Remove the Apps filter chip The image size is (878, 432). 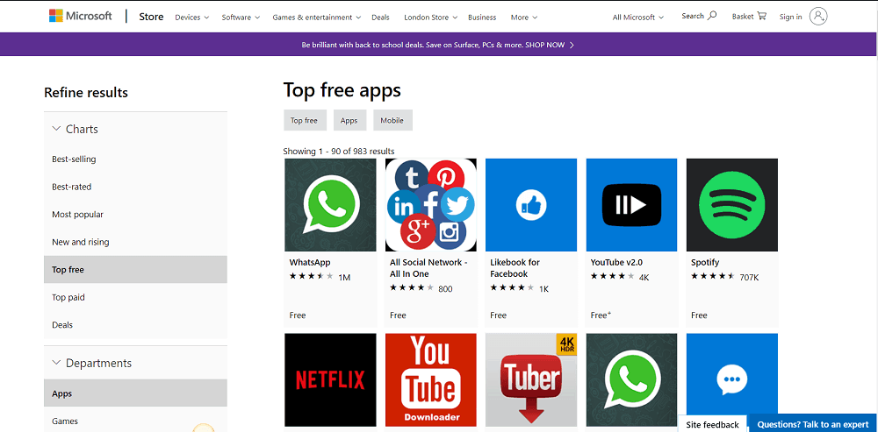pos(349,120)
